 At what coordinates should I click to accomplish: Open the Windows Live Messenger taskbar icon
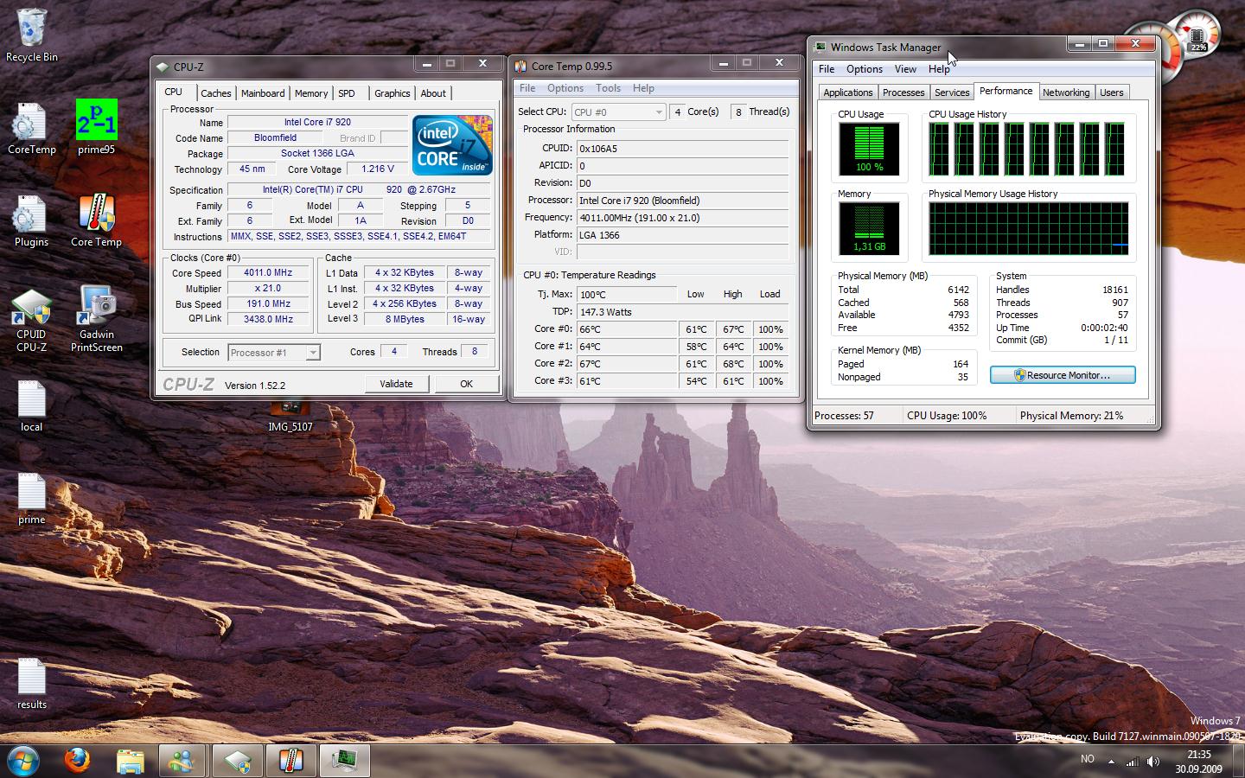click(x=183, y=761)
